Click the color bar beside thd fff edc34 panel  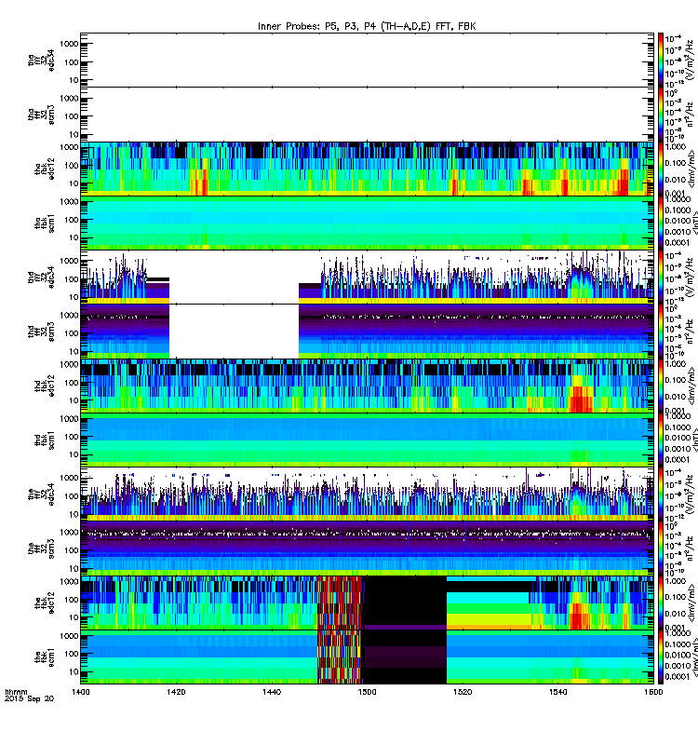(x=661, y=277)
